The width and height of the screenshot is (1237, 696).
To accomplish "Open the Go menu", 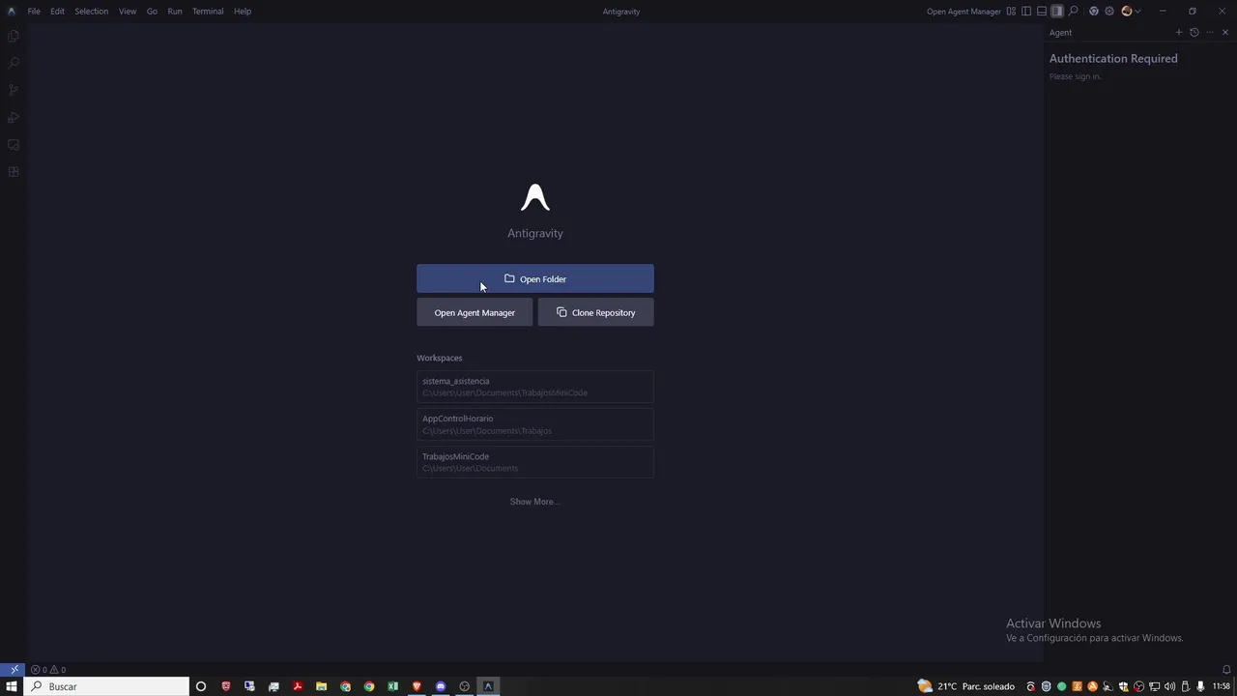I will point(152,11).
